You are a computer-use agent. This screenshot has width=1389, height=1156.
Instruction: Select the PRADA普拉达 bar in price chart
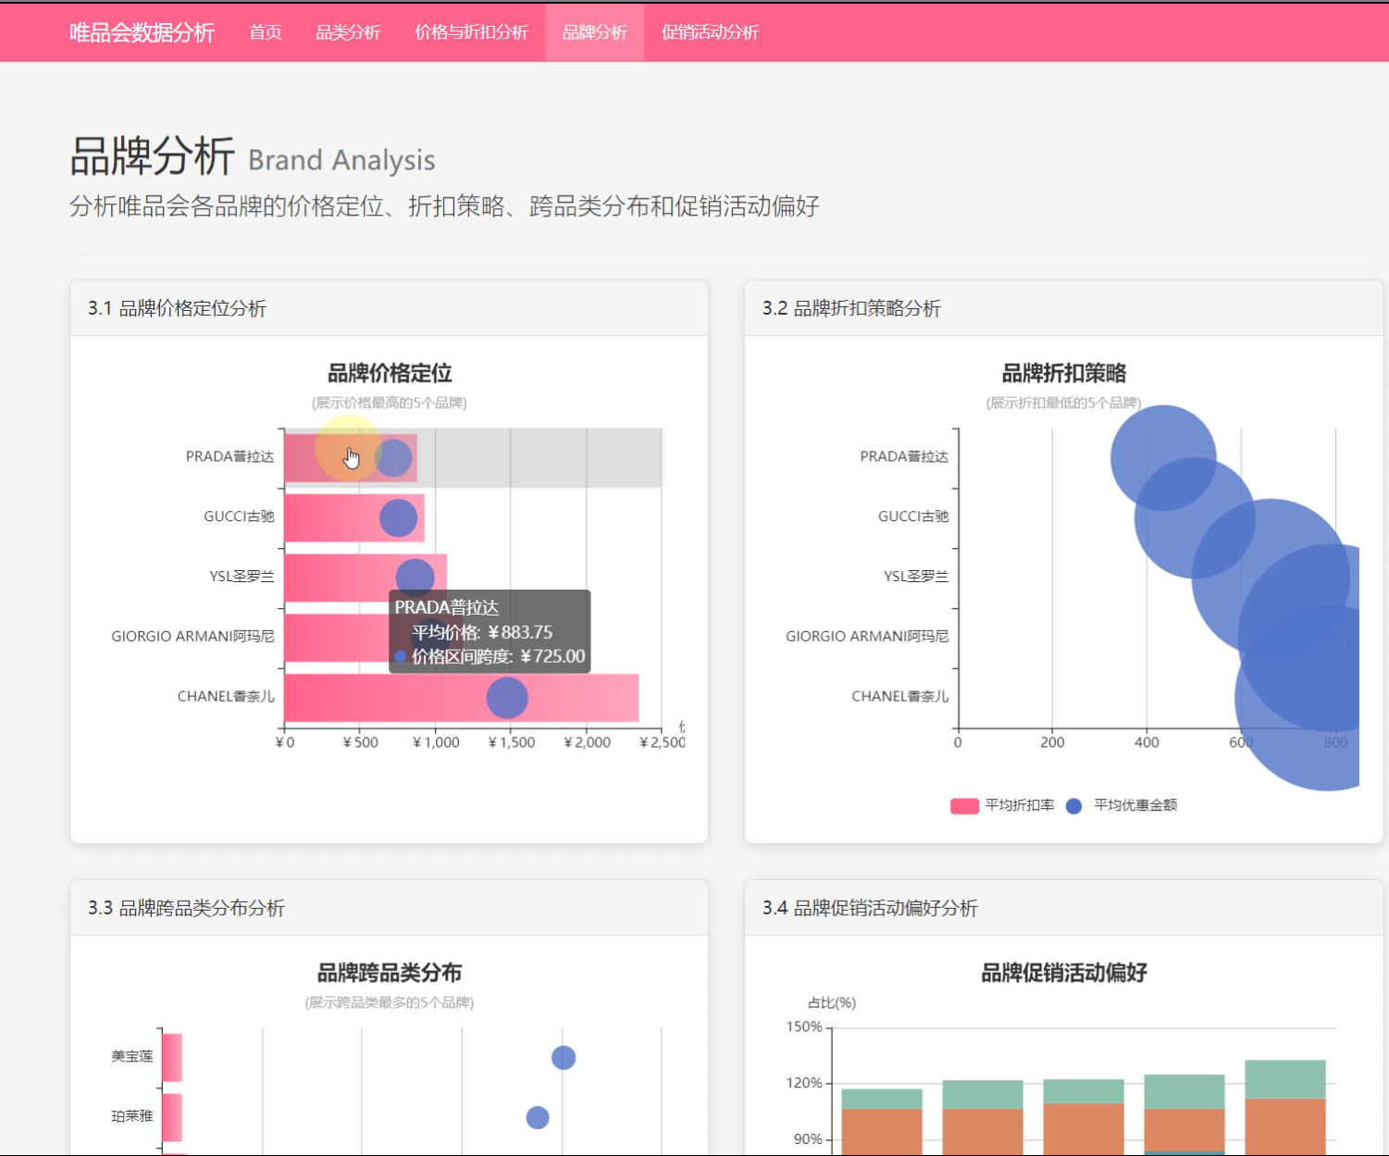coord(347,456)
